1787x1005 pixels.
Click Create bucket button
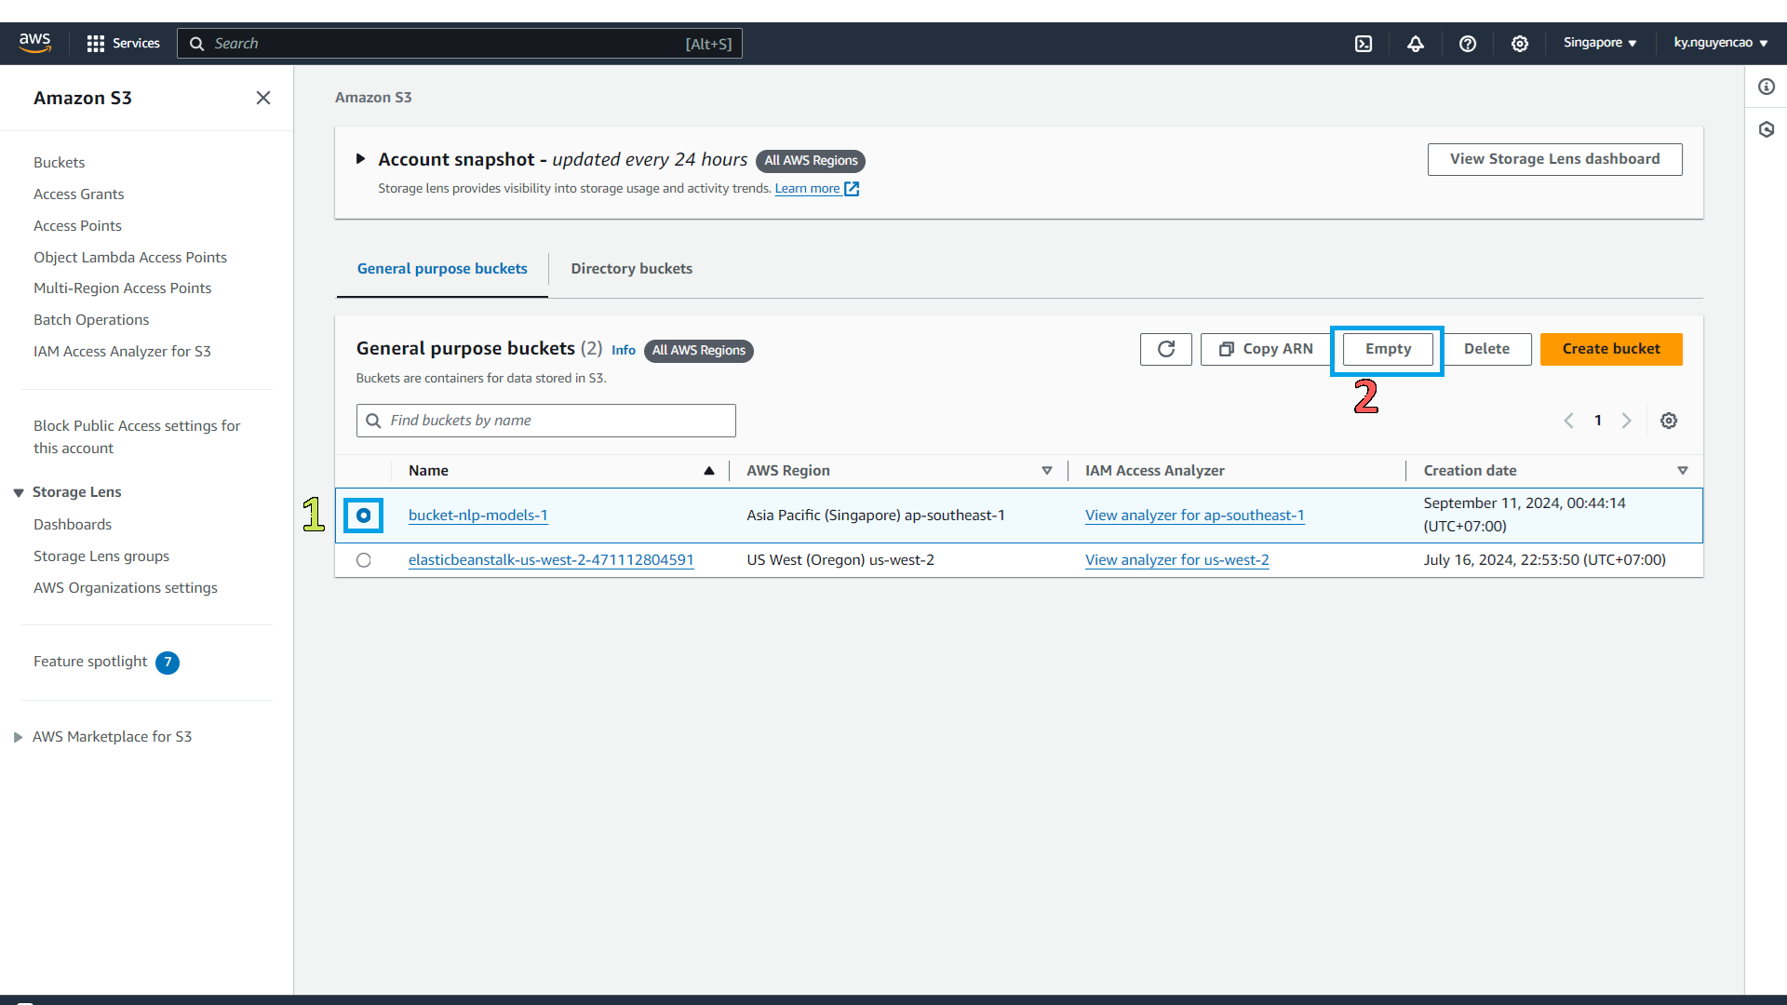coord(1611,349)
